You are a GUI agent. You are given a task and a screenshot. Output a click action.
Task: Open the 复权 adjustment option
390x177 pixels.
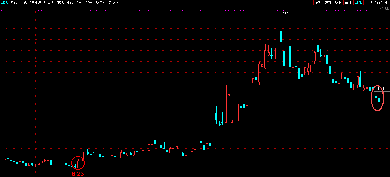coord(318,2)
